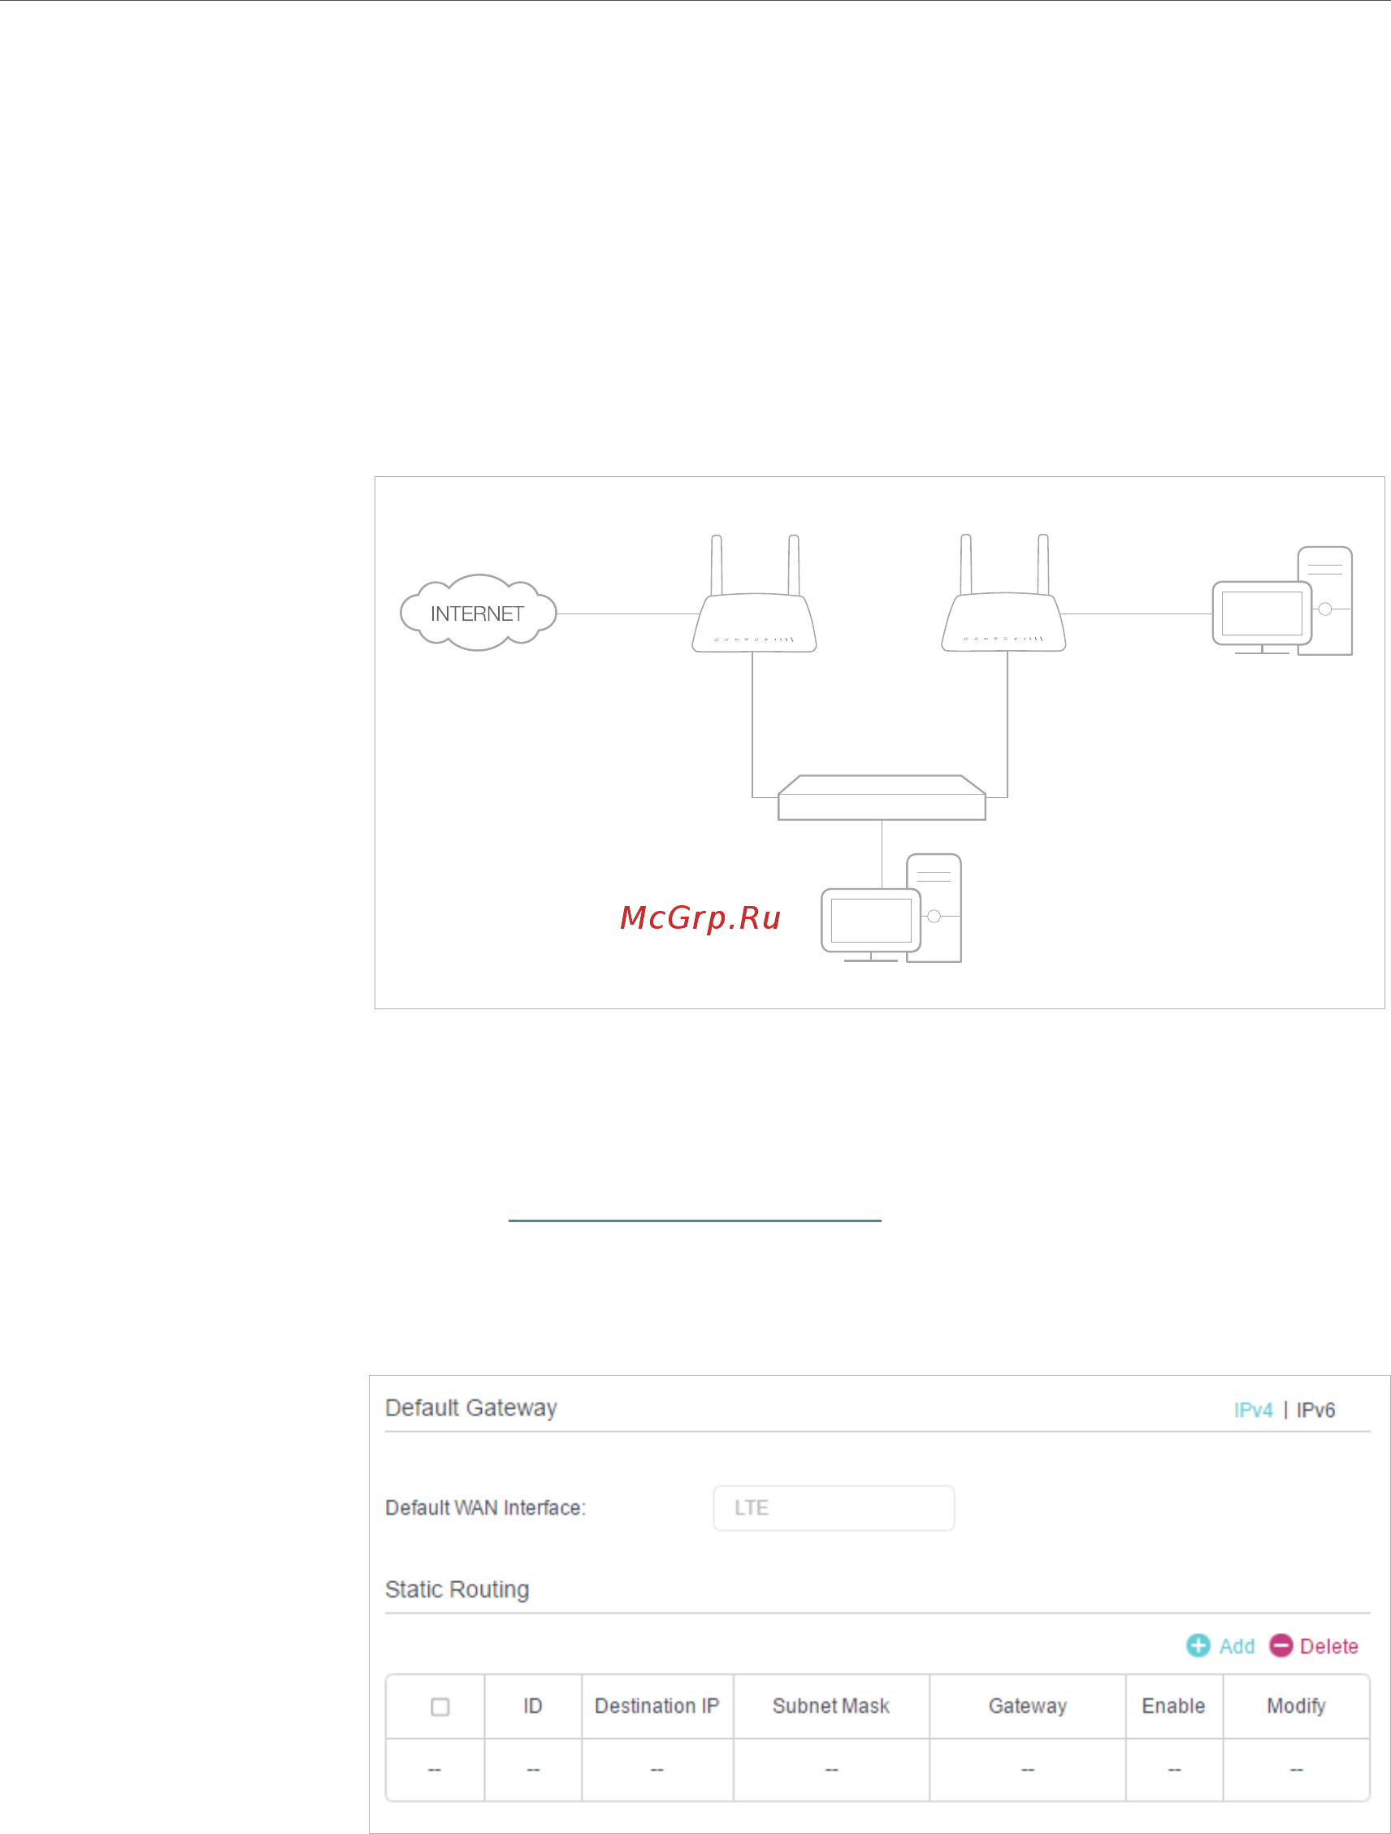Click the Add button in Static Routing
The width and height of the screenshot is (1391, 1834).
coord(1220,1645)
